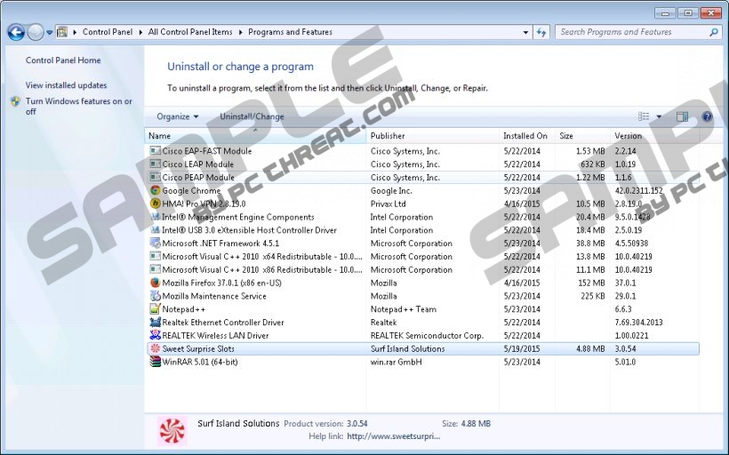Sort list by Publisher column header
The height and width of the screenshot is (455, 729).
(388, 136)
